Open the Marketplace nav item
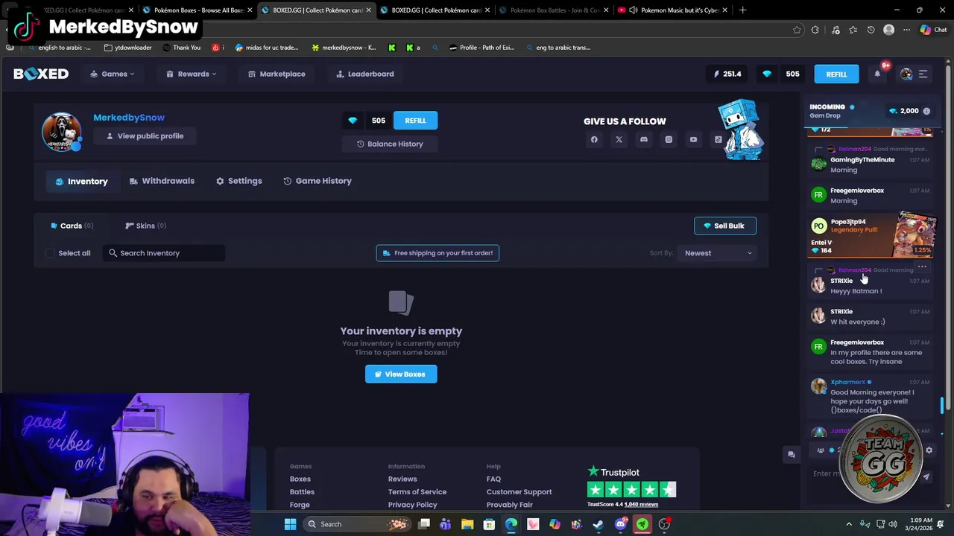The image size is (954, 536). click(x=277, y=74)
